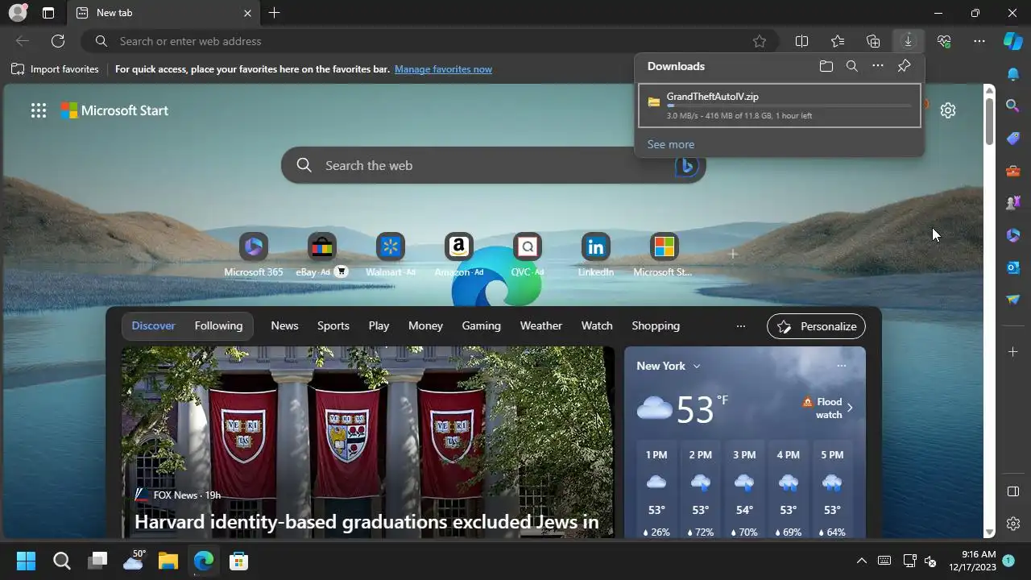Open Bing chat icon in search box

(x=686, y=165)
